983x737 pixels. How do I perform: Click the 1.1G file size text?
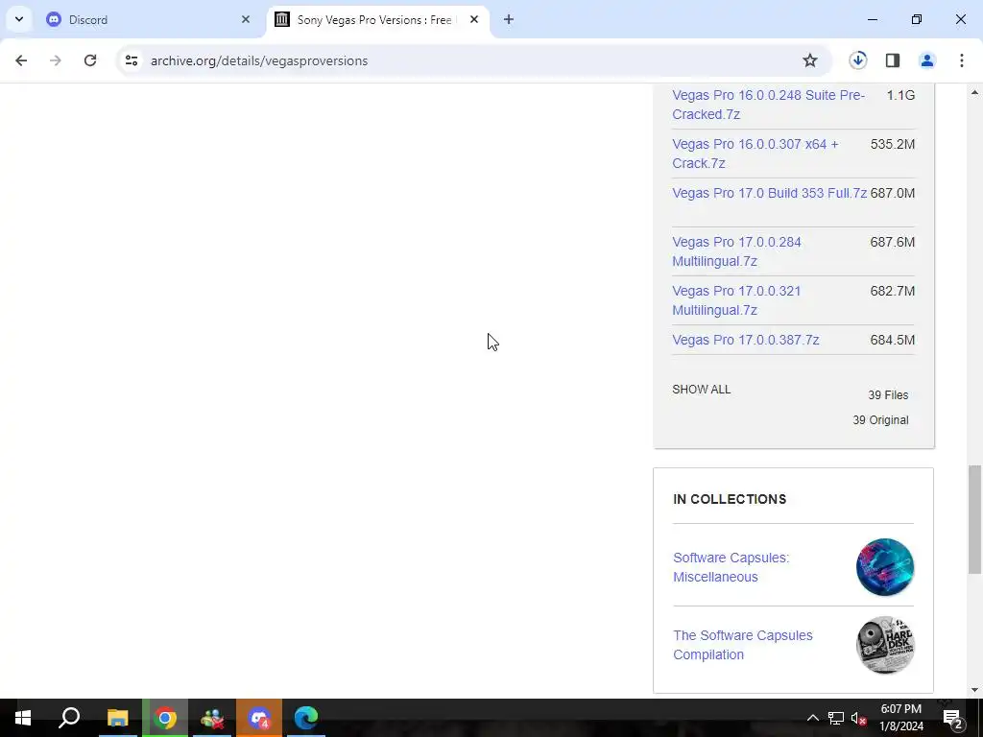point(900,95)
